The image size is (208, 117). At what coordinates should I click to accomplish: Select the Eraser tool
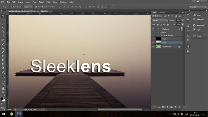point(3,56)
